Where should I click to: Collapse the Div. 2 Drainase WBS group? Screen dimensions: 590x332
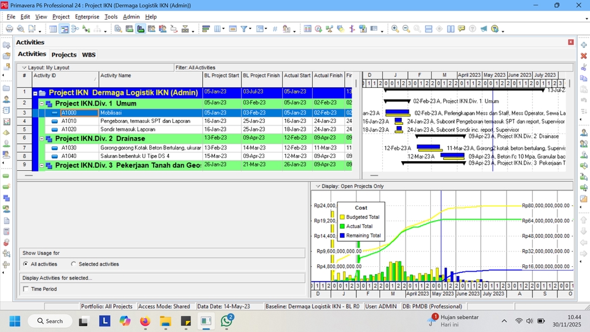click(42, 138)
